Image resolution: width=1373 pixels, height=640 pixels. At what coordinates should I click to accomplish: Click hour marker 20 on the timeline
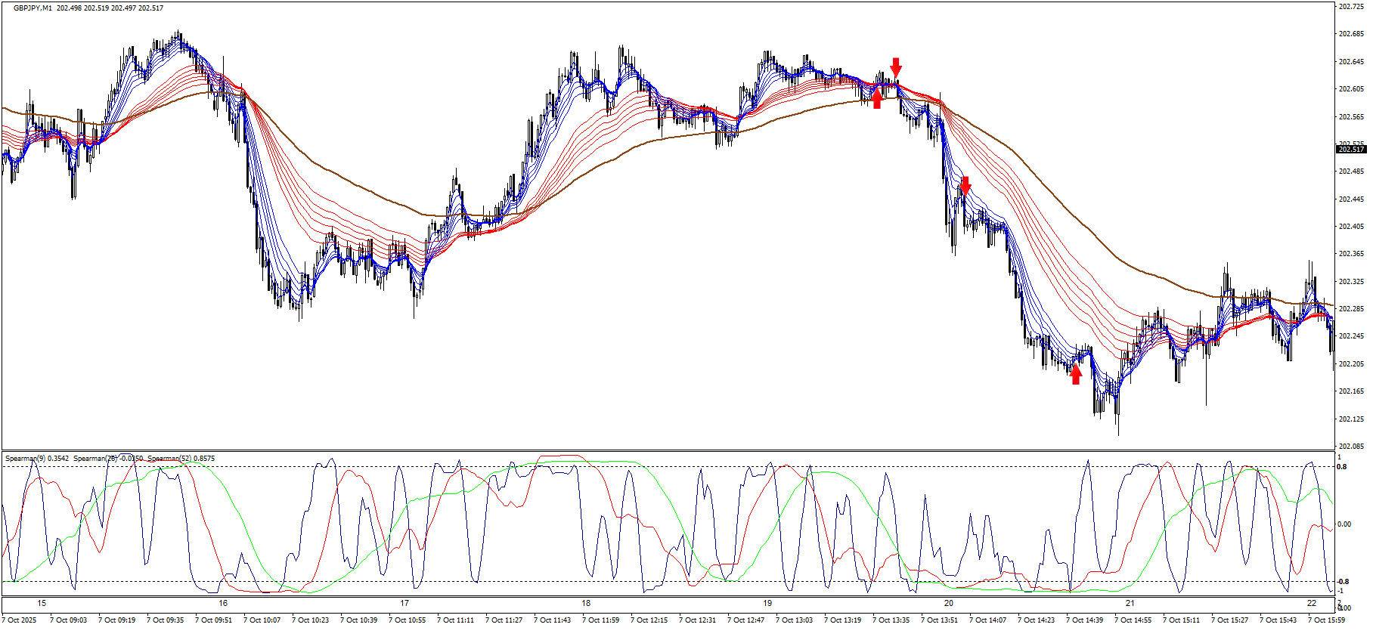pos(949,603)
